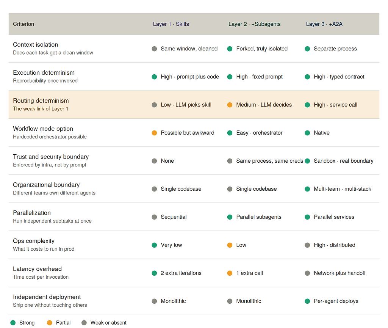
Task: Click the 'Low' cell in Ops complexity row
Action: pos(241,245)
